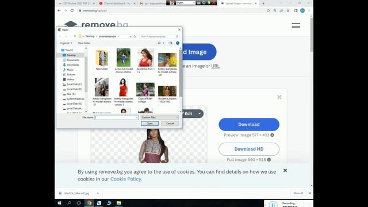Select the Copy of Eden college image

[x=145, y=93]
